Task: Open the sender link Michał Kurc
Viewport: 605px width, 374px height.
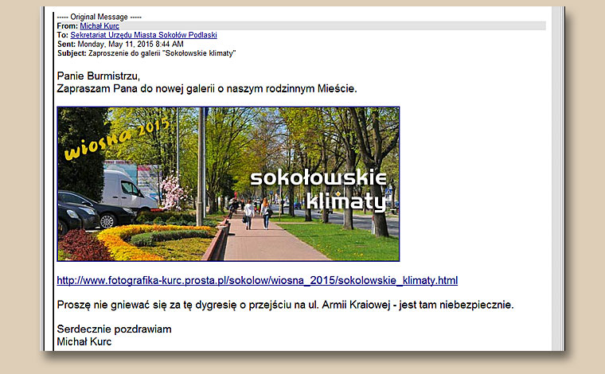Action: [100, 25]
